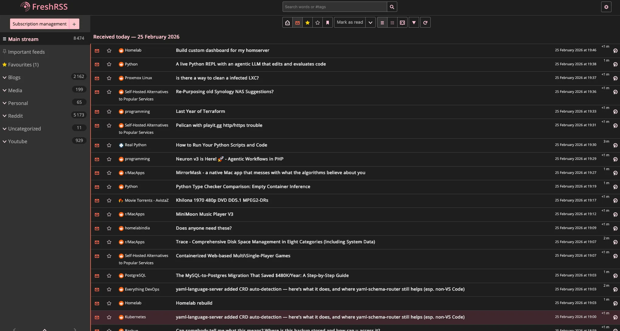
Task: Click Subscription management button
Action: pyautogui.click(x=40, y=24)
